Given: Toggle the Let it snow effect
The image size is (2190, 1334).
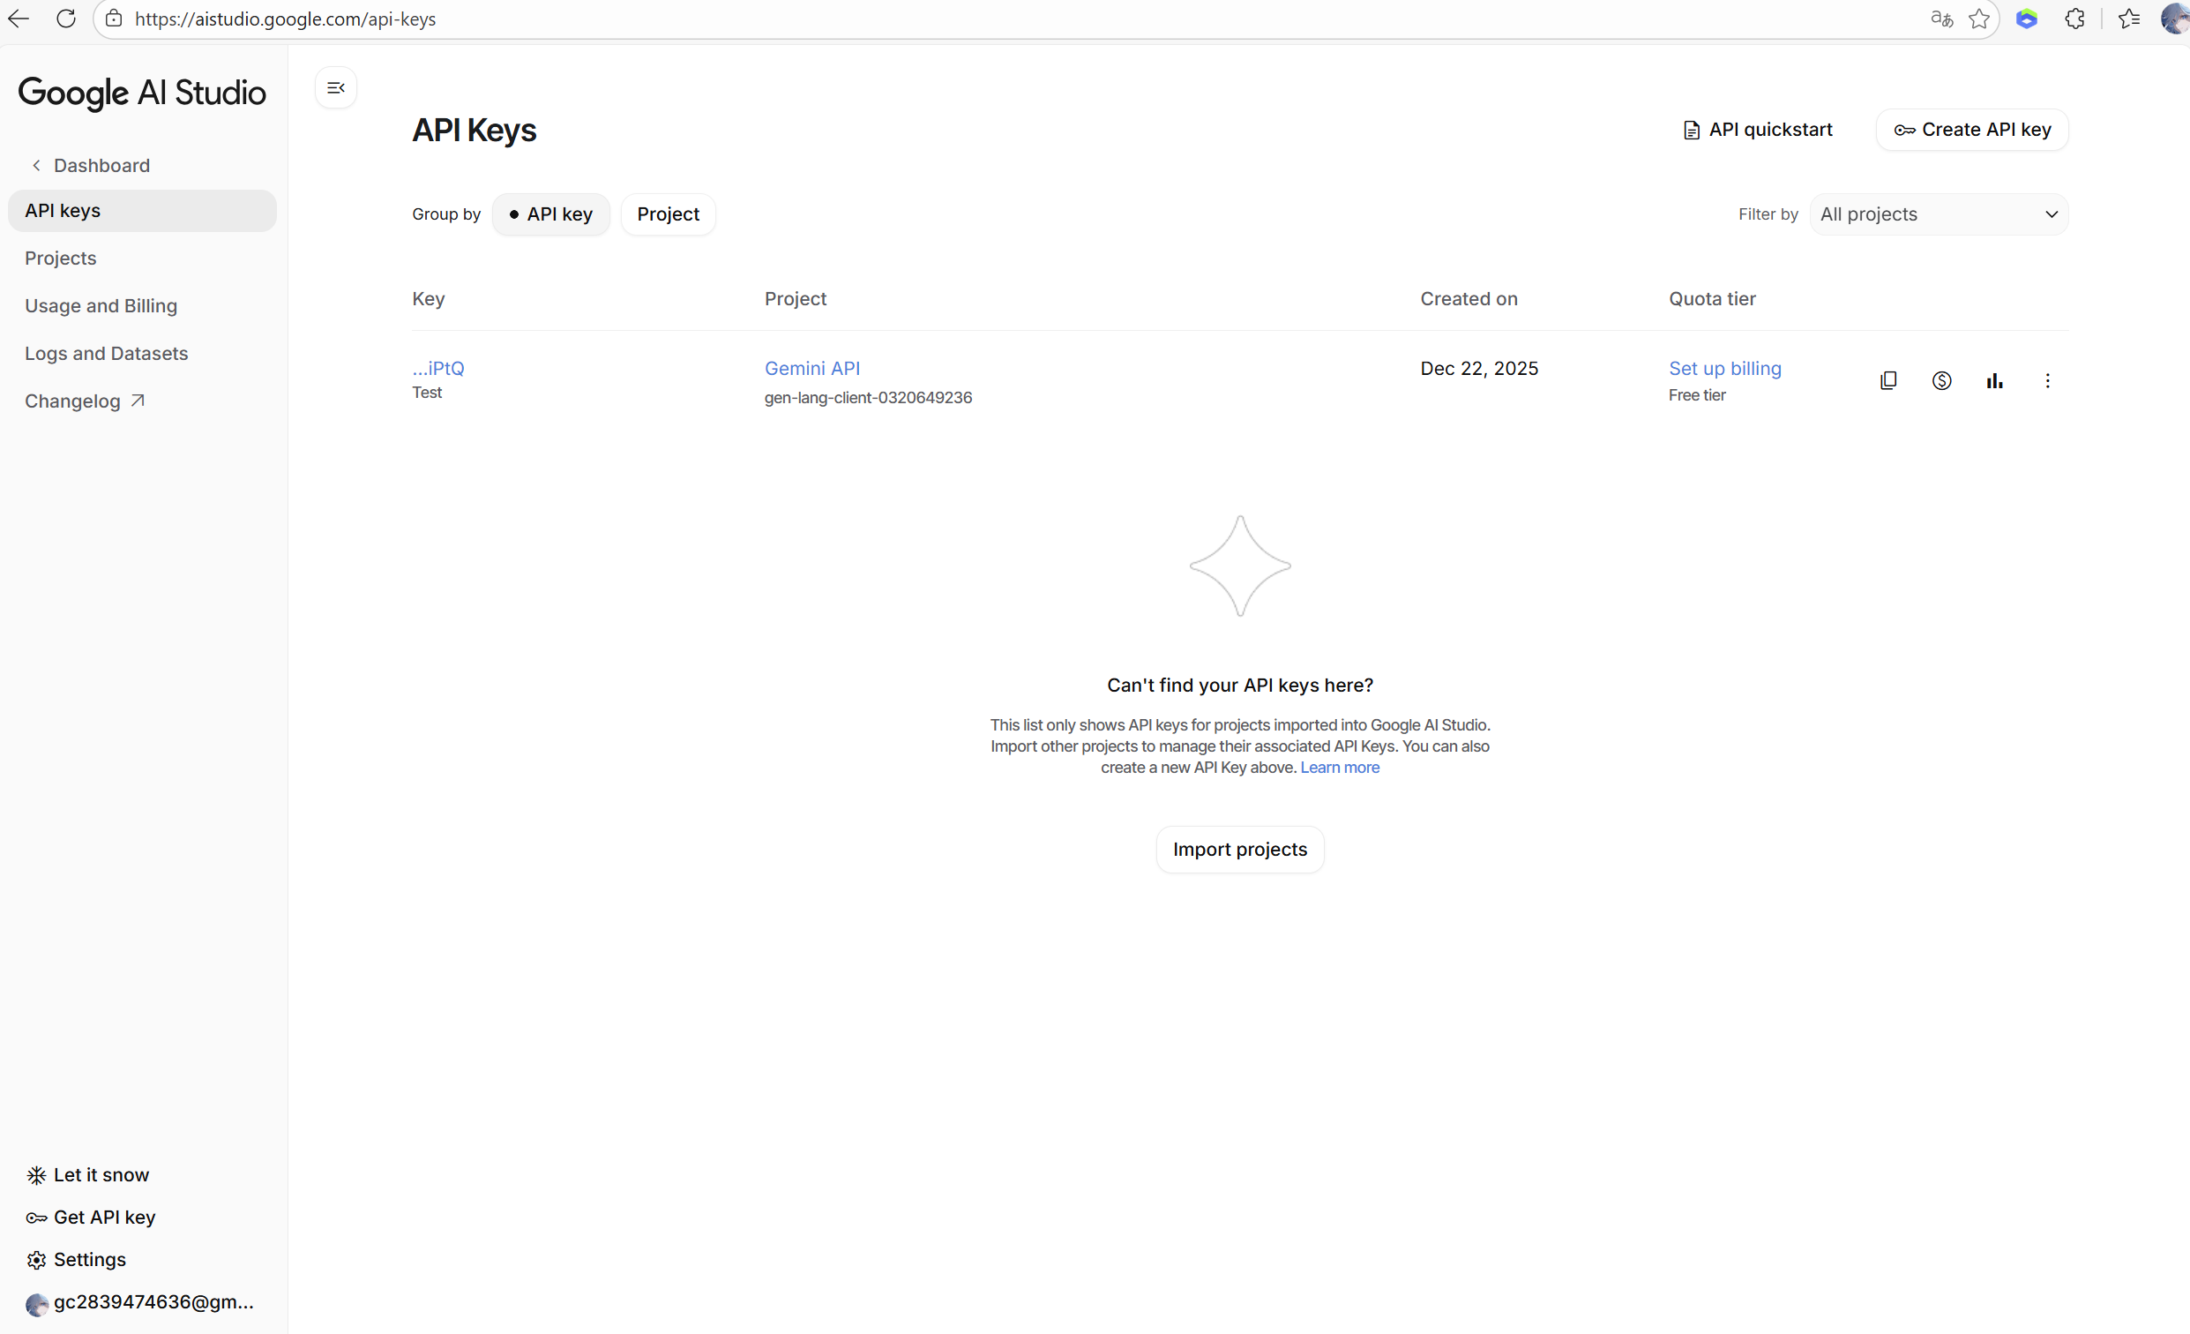Looking at the screenshot, I should tap(88, 1175).
